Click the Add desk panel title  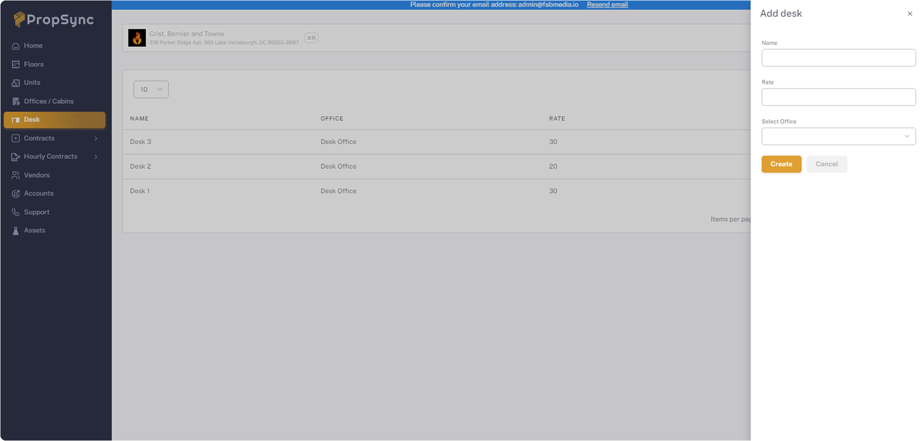pos(781,13)
